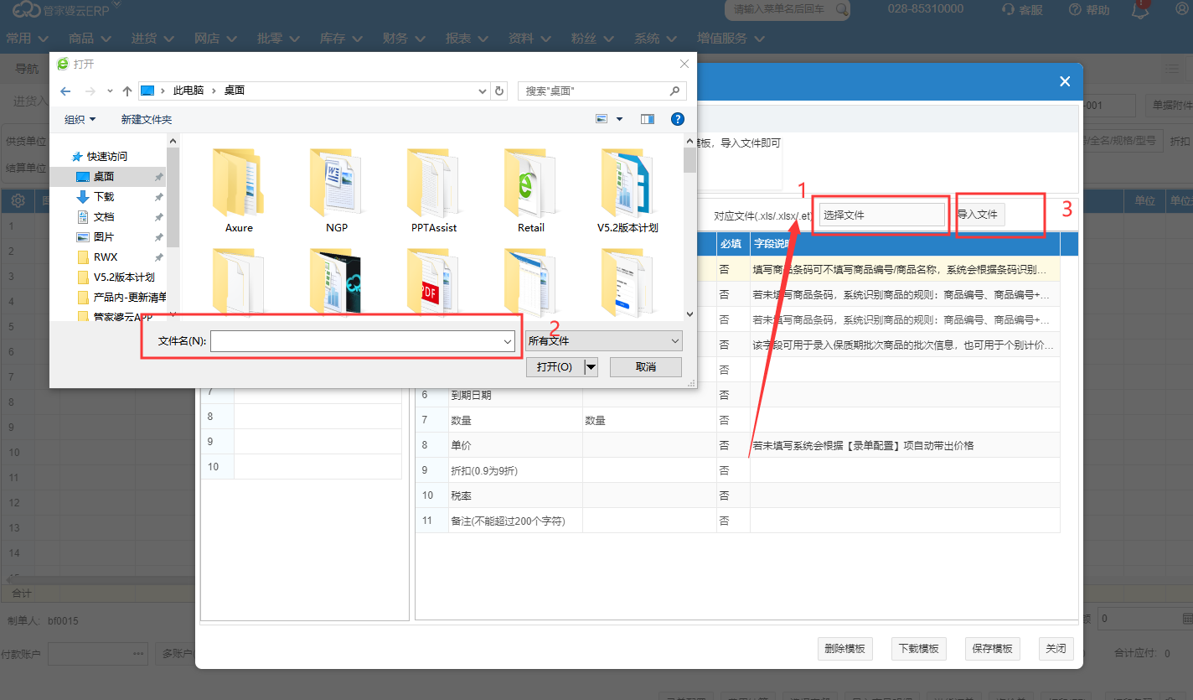Open the Retail folder
The width and height of the screenshot is (1193, 700).
click(x=531, y=191)
